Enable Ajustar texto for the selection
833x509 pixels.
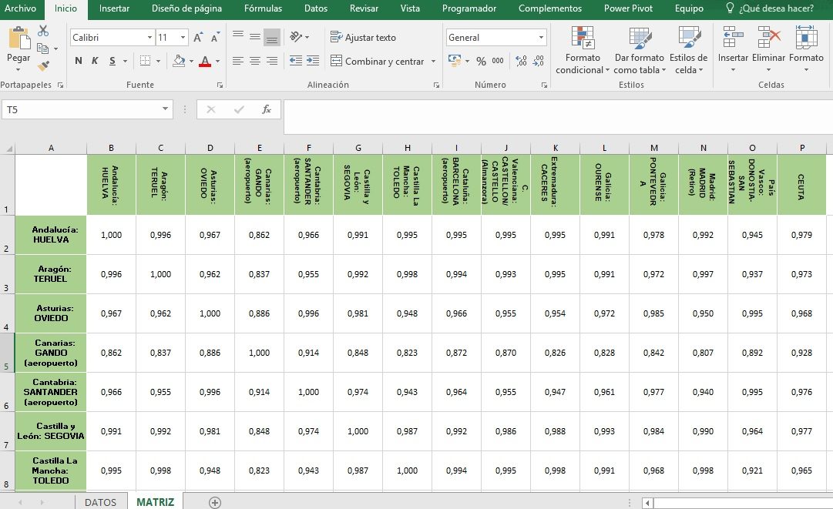[364, 38]
